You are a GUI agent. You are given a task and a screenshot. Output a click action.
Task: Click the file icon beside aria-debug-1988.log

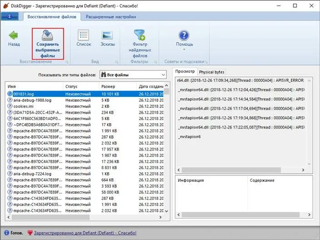click(10, 100)
